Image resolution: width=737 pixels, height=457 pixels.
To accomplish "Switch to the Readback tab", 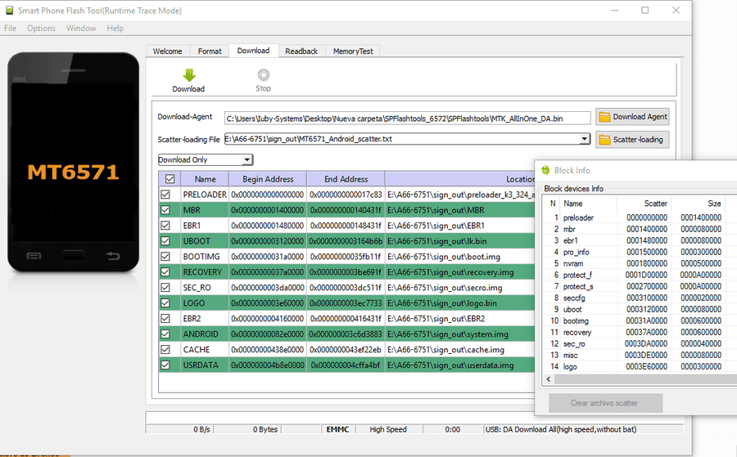I will tap(301, 52).
